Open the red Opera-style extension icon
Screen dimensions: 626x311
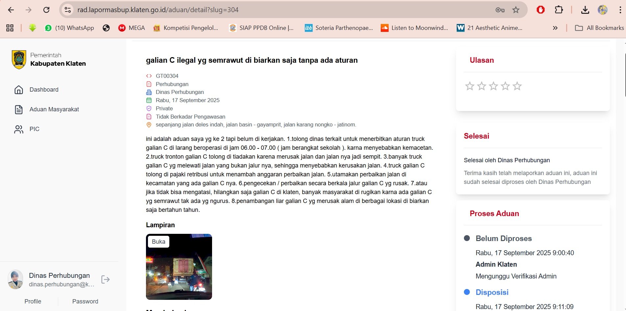pos(541,10)
